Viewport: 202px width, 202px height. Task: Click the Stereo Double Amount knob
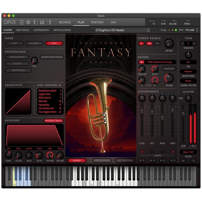(x=169, y=43)
